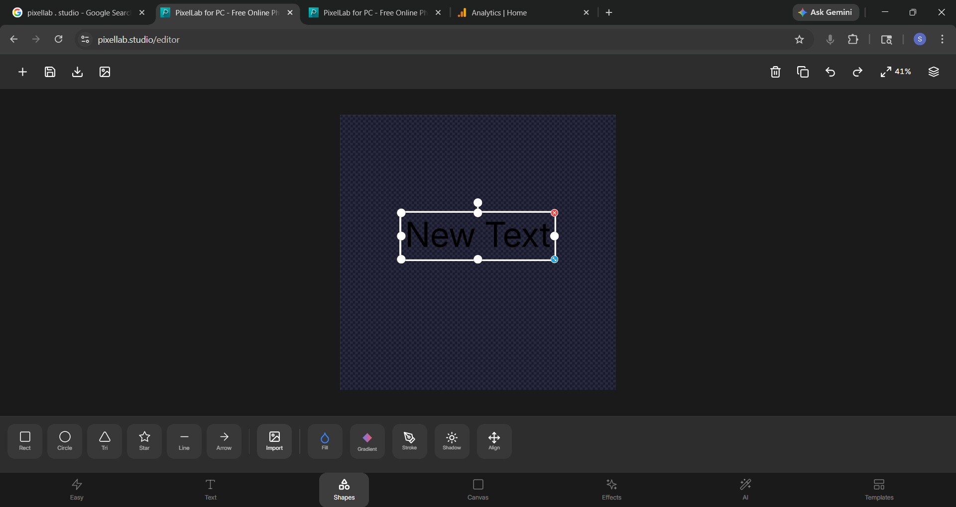Open the Shadow settings
Image resolution: width=956 pixels, height=507 pixels.
[452, 441]
